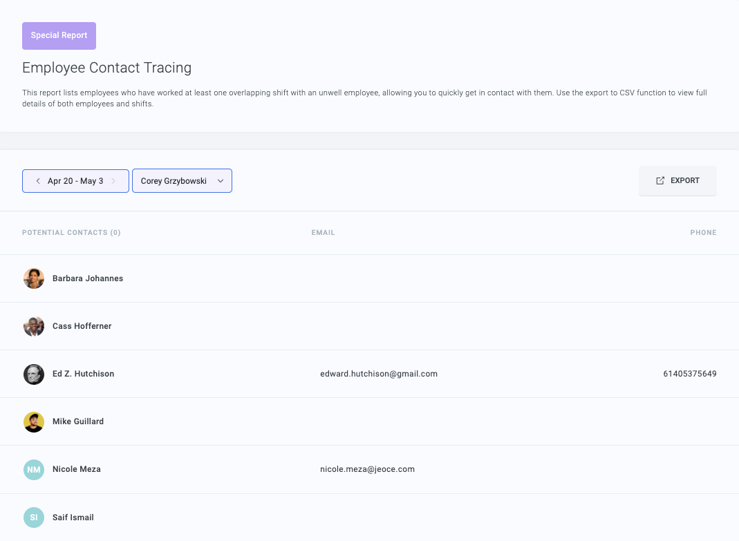Viewport: 739px width, 541px height.
Task: Click the Export button
Action: (677, 181)
